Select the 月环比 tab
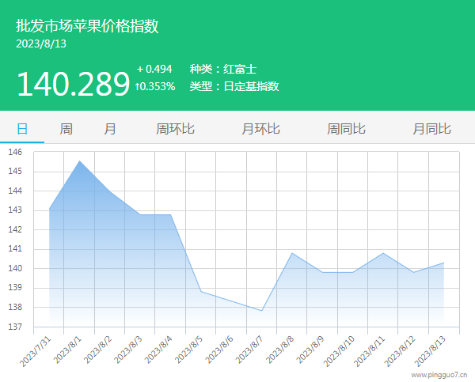This screenshot has height=382, width=475. [260, 128]
